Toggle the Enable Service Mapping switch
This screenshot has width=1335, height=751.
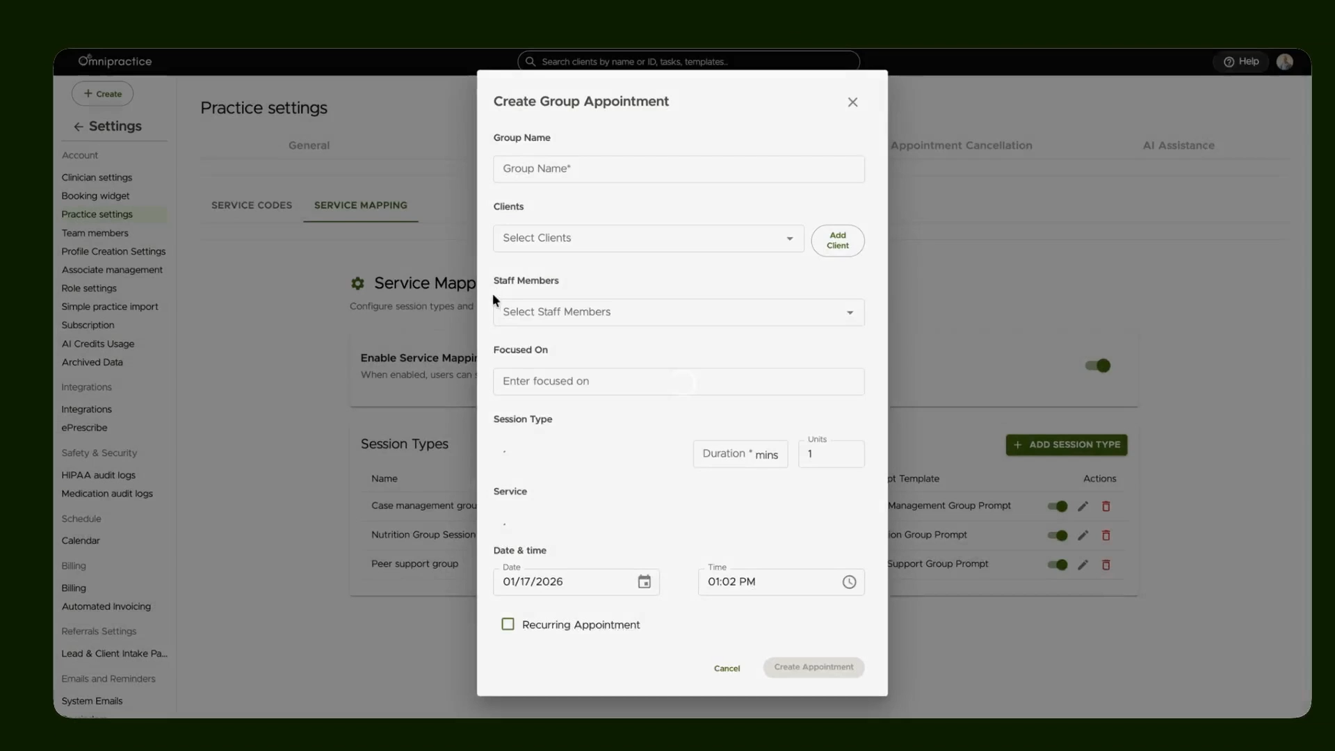1098,366
